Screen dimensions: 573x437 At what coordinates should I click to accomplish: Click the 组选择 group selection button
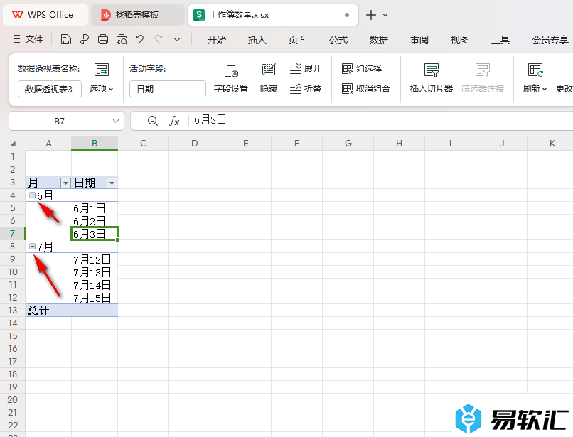coord(362,68)
